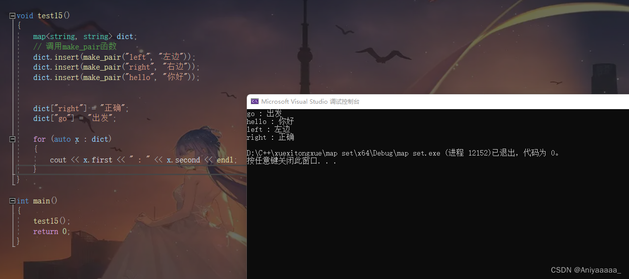The image size is (629, 279).
Task: Collapse the main function fold marker
Action: point(12,201)
